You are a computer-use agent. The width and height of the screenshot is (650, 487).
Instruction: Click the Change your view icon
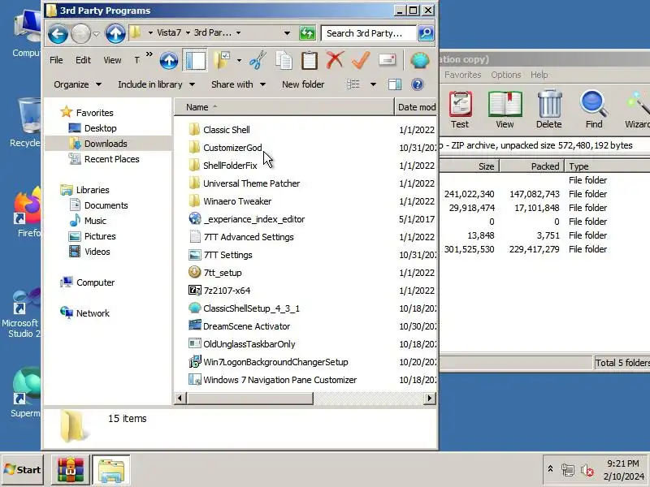pos(353,84)
